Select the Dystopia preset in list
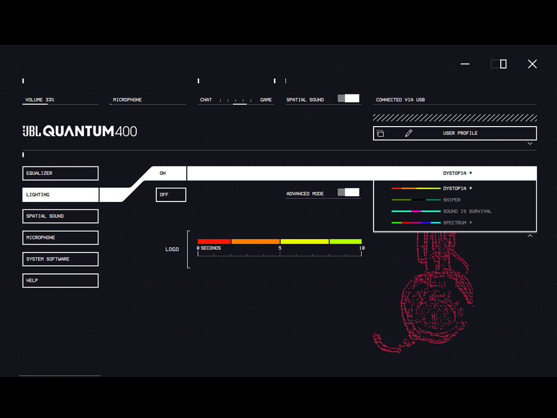Viewport: 557px width, 418px height. (455, 188)
